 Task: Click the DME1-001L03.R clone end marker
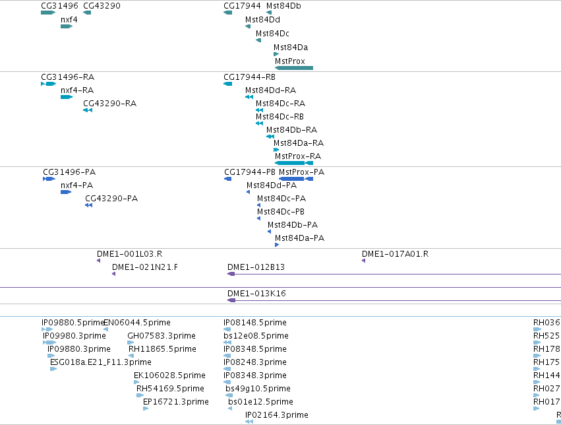point(99,261)
